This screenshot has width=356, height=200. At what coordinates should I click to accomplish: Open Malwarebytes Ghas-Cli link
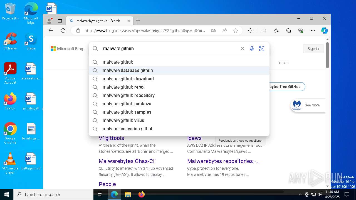click(x=127, y=161)
